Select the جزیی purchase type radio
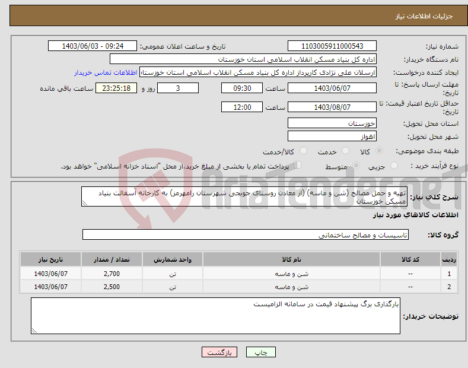This screenshot has width=468, height=368. [394, 166]
